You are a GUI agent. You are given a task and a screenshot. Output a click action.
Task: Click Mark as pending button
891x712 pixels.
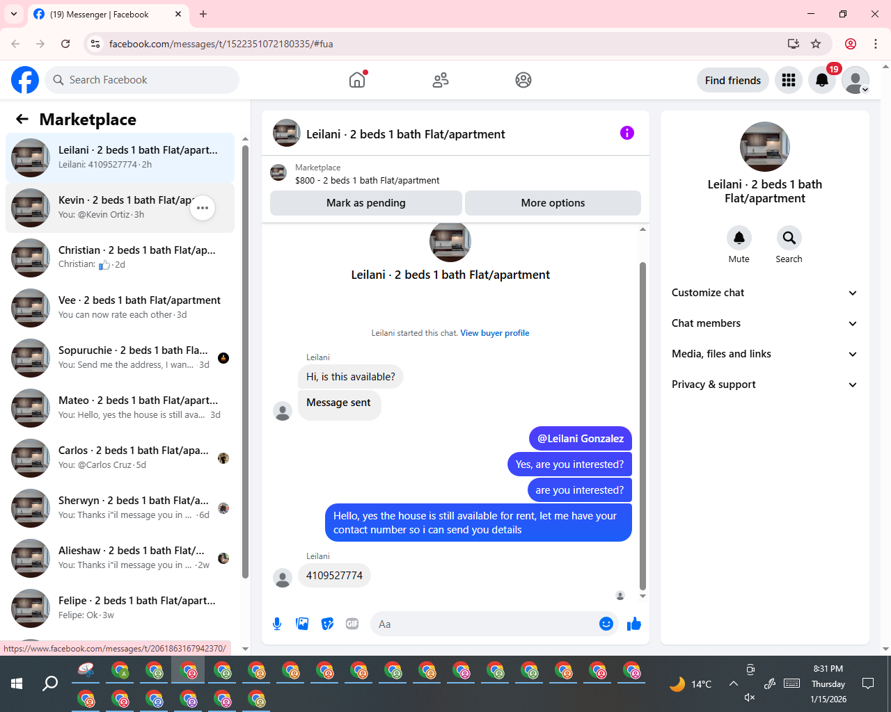[366, 203]
